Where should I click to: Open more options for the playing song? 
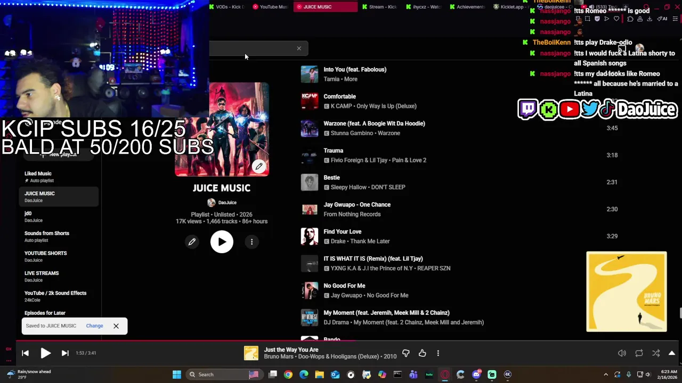[x=438, y=353]
